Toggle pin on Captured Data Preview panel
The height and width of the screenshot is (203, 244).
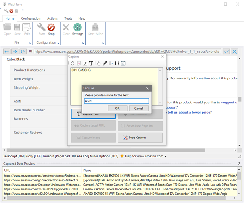(239, 164)
